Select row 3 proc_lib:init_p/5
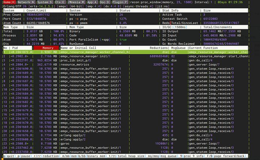The image size is (260, 160). pyautogui.click(x=126, y=60)
